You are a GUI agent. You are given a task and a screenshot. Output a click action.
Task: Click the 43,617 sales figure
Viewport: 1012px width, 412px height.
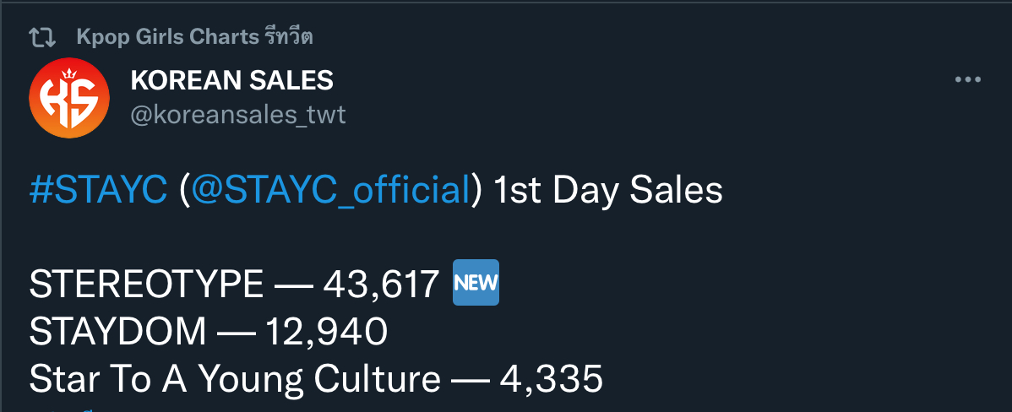pos(382,285)
